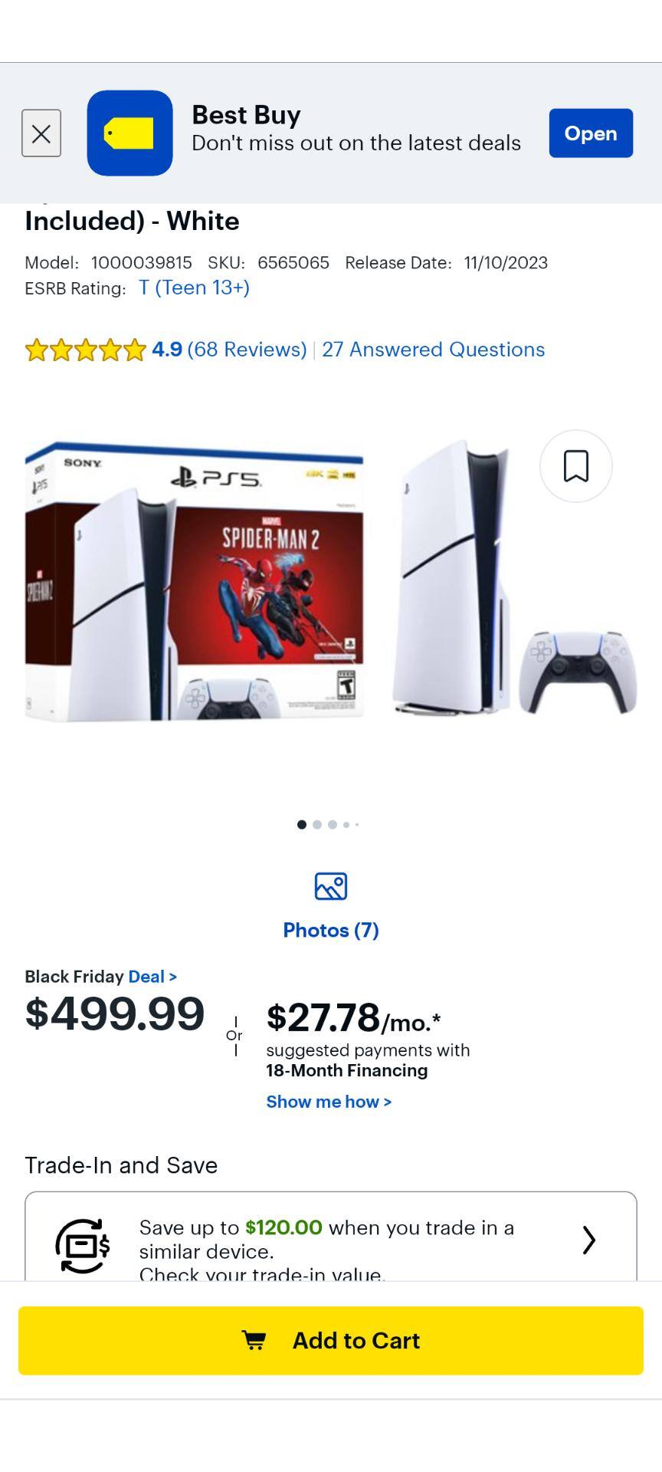This screenshot has height=1472, width=662.
Task: Open Photos (7) gallery link
Action: (331, 930)
